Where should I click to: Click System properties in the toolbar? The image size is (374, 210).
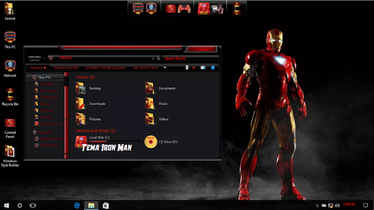(66, 68)
